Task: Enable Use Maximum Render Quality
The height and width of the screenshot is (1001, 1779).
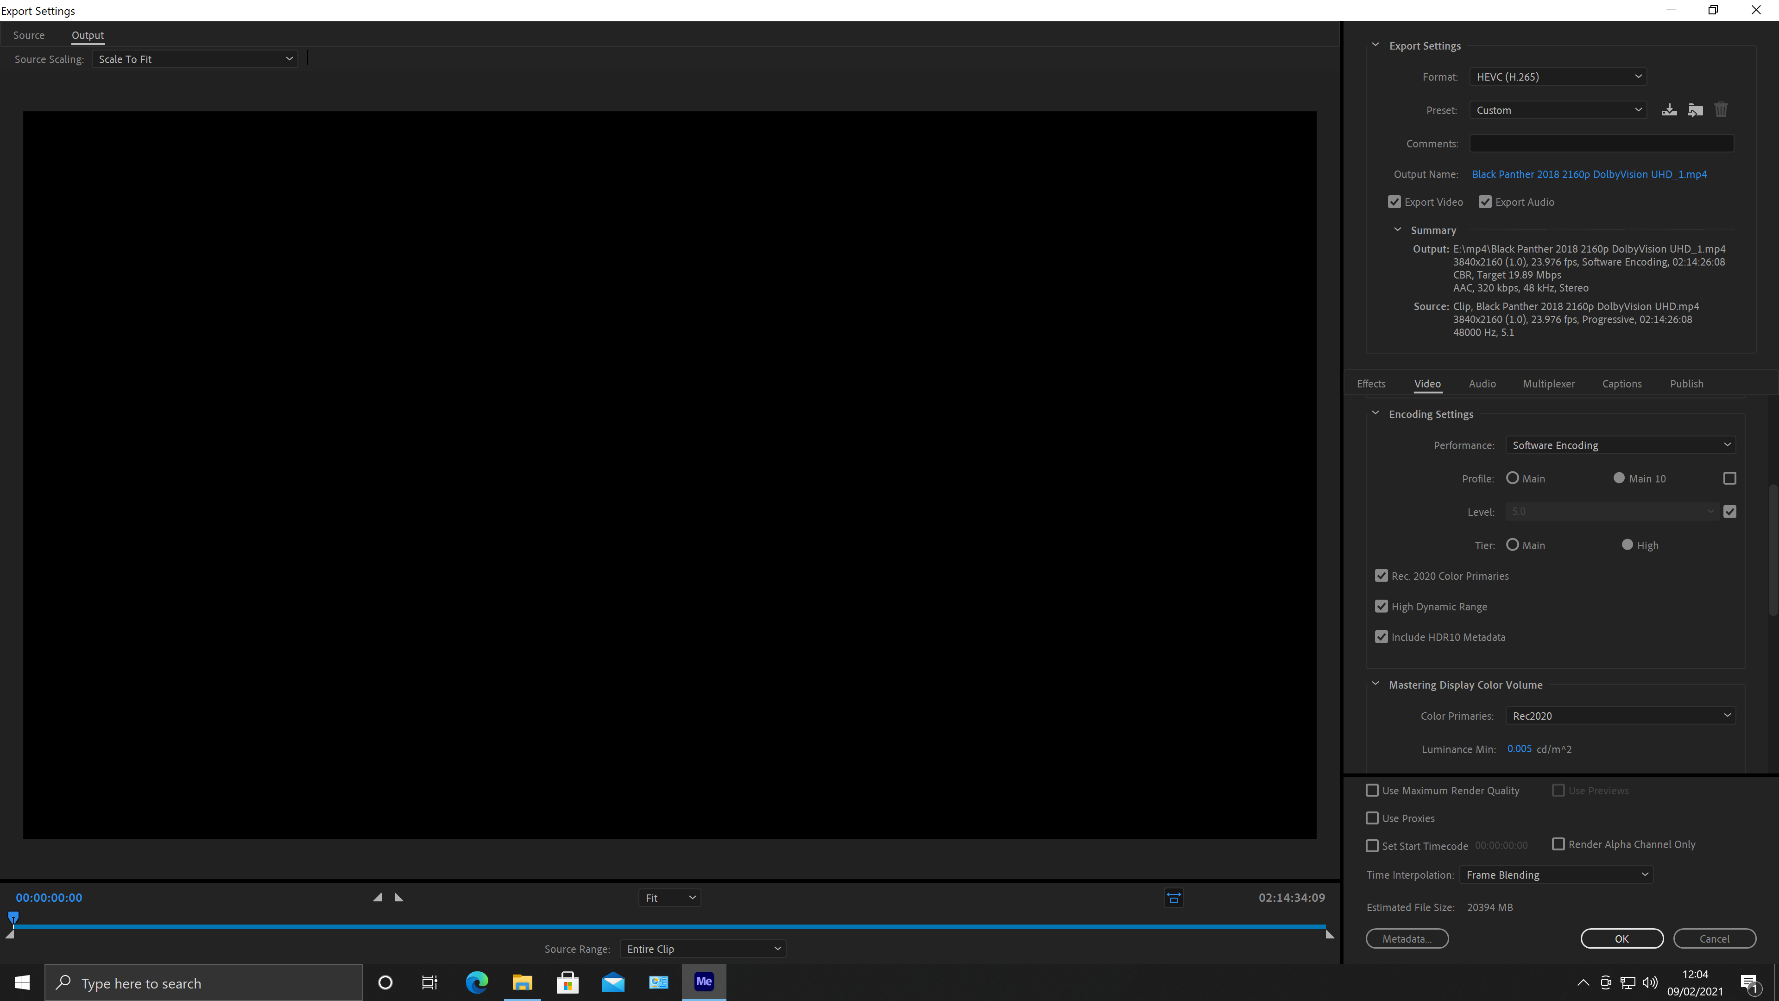Action: pos(1372,790)
